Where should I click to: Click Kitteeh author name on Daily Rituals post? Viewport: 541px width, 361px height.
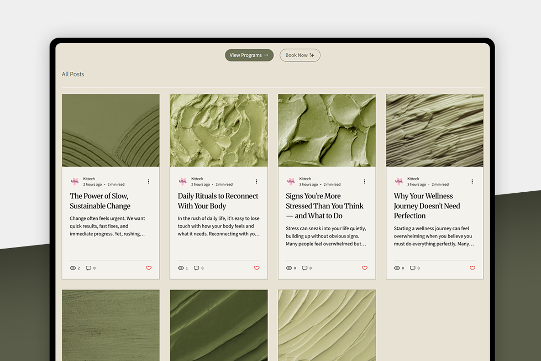click(x=197, y=179)
